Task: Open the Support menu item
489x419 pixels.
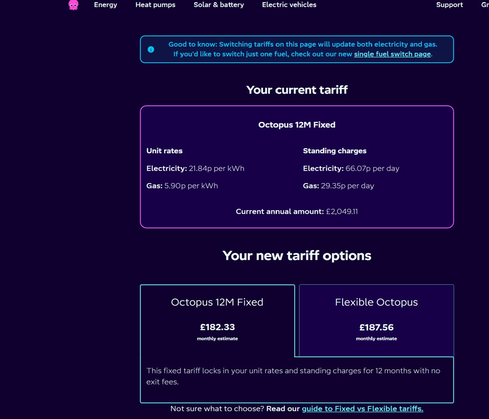Action: click(x=449, y=5)
